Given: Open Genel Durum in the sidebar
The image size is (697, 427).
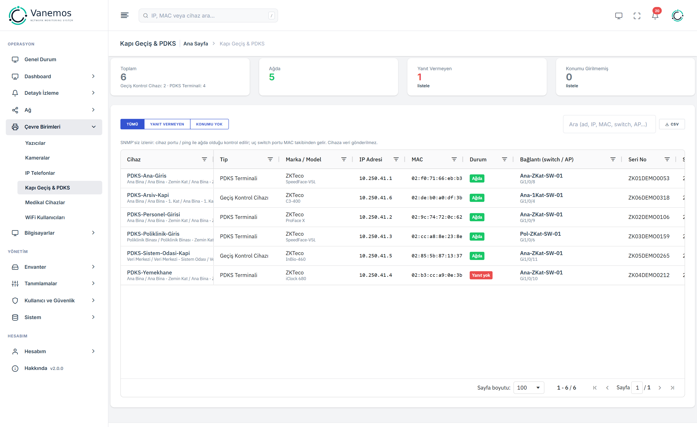Looking at the screenshot, I should click(54, 59).
